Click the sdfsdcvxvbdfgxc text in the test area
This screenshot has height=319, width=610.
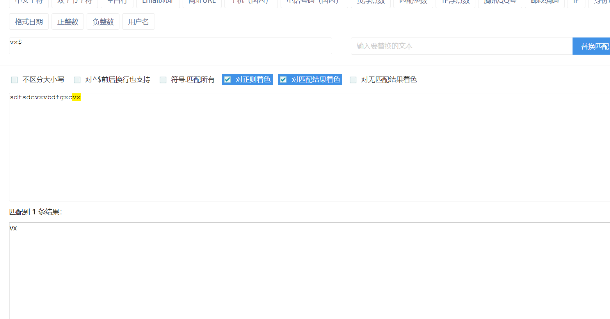(41, 97)
